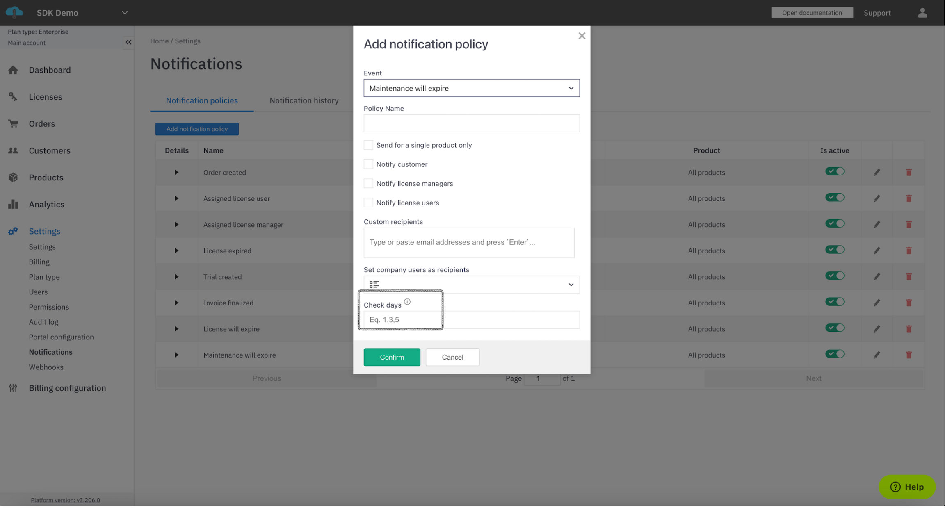Viewport: 945px width, 508px height.
Task: Close the Add notification policy dialog
Action: [x=581, y=36]
